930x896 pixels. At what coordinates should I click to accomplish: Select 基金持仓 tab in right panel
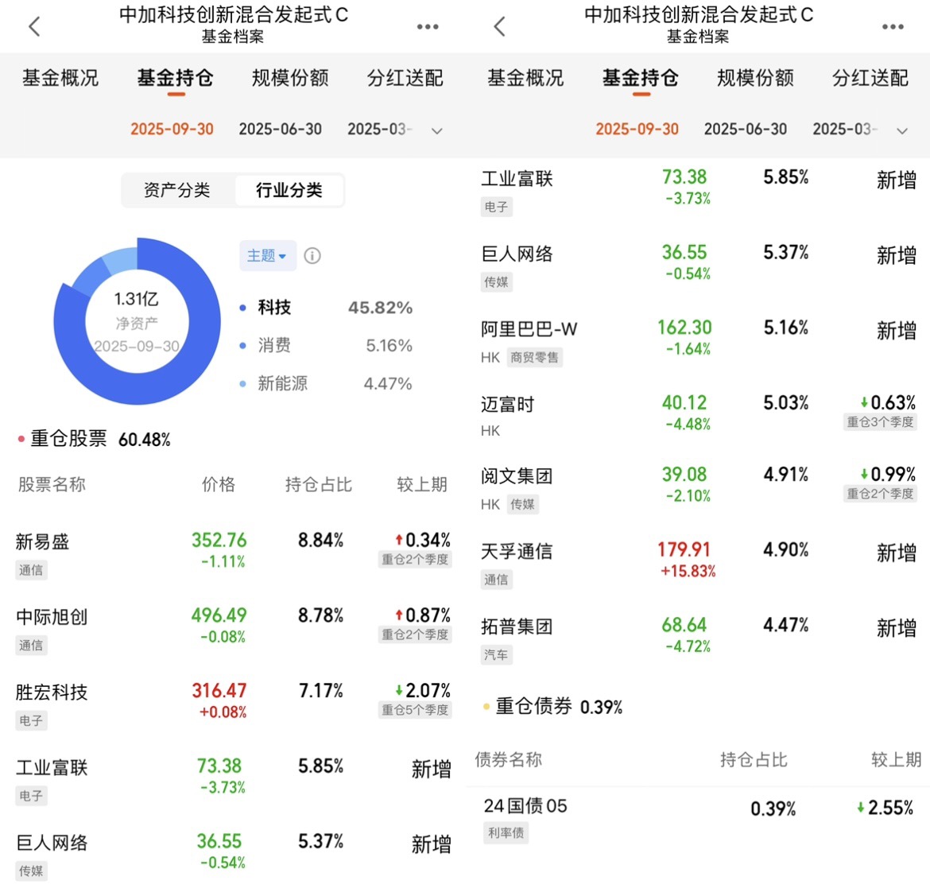click(x=640, y=78)
